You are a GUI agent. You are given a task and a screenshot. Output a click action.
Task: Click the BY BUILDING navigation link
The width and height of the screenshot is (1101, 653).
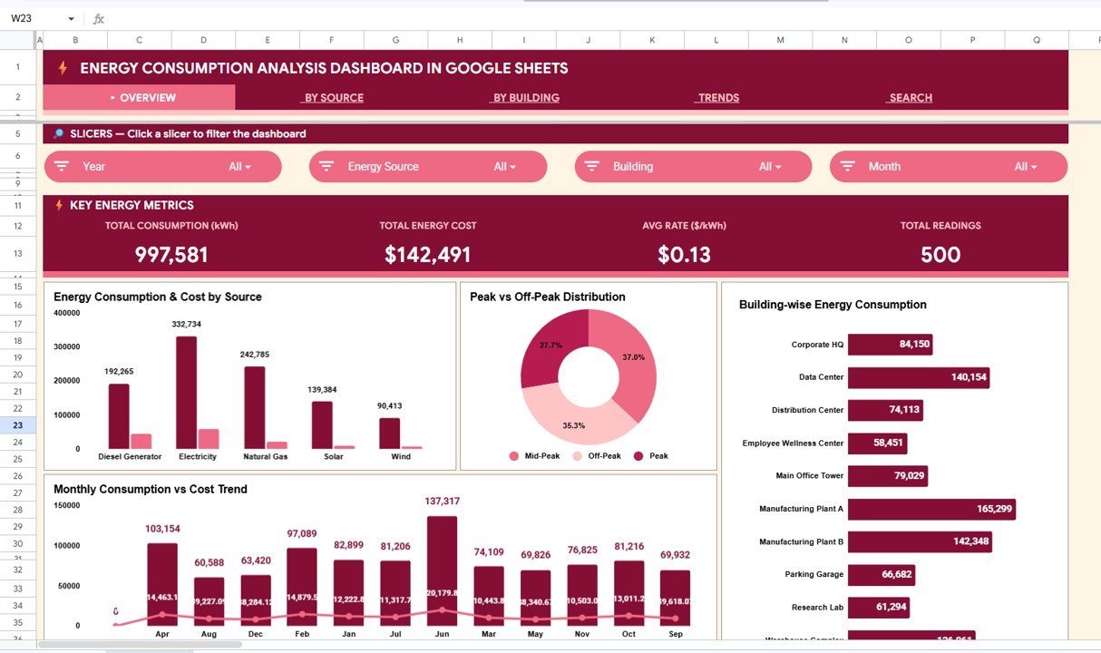tap(525, 97)
